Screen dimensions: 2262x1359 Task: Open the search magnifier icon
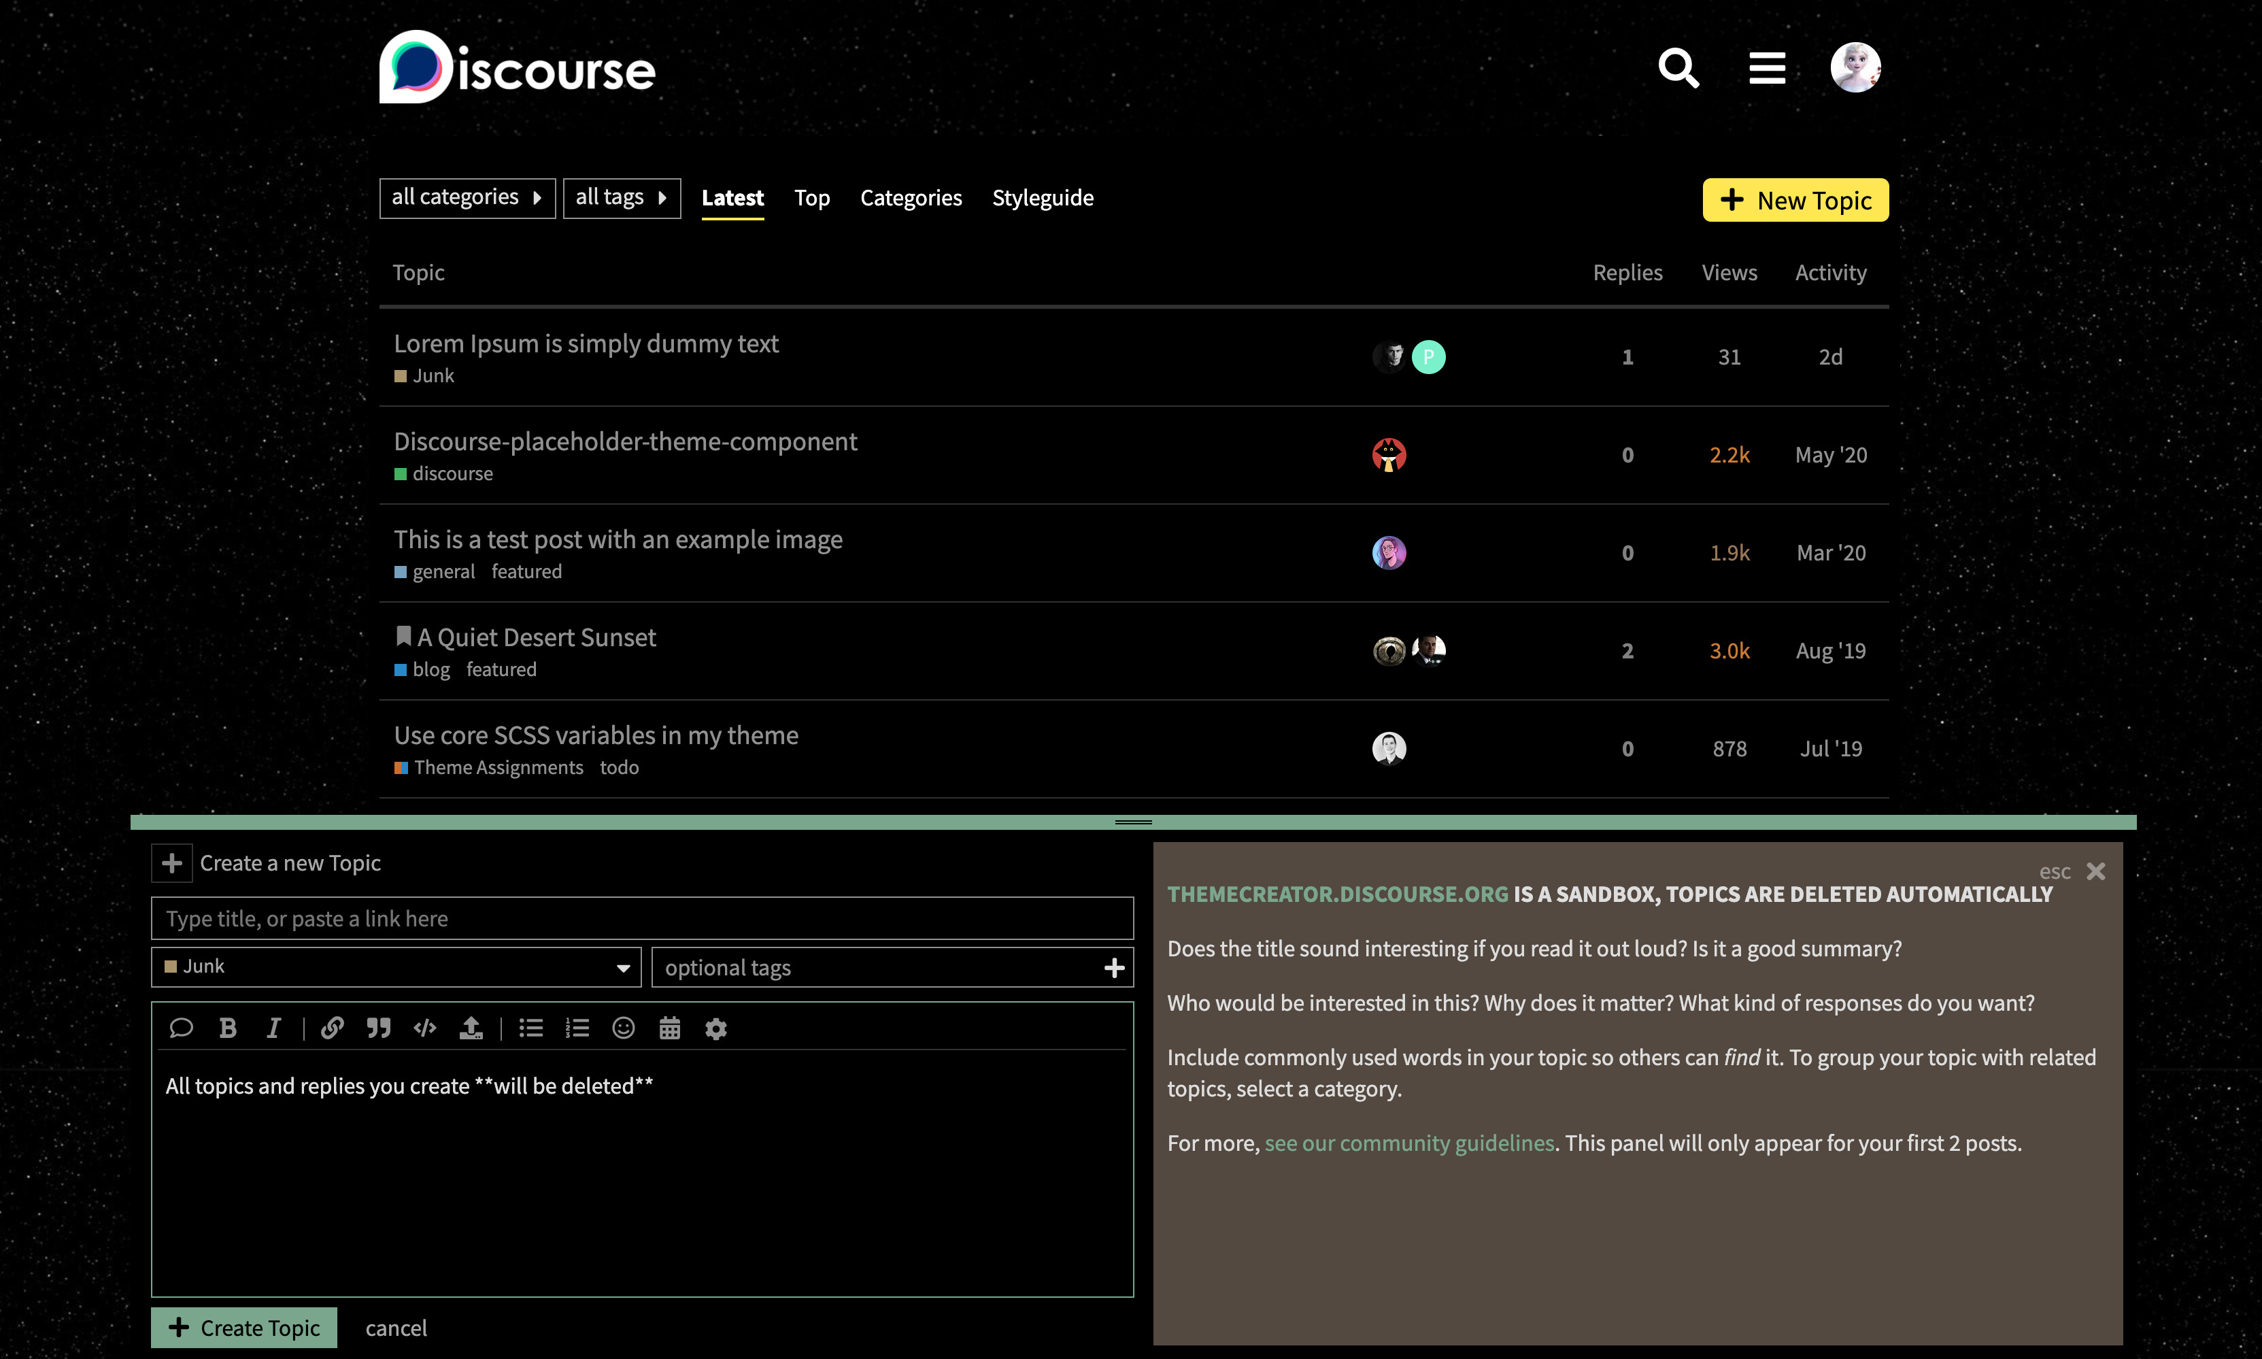[1678, 69]
